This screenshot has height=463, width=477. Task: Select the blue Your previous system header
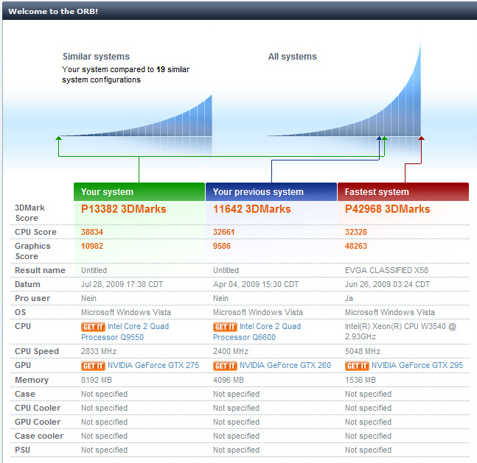[271, 191]
